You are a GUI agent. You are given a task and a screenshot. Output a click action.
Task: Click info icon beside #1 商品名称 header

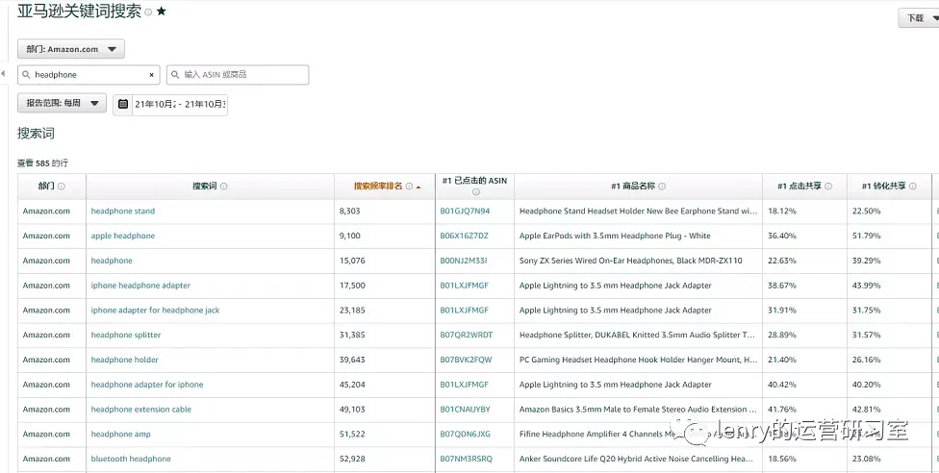662,187
